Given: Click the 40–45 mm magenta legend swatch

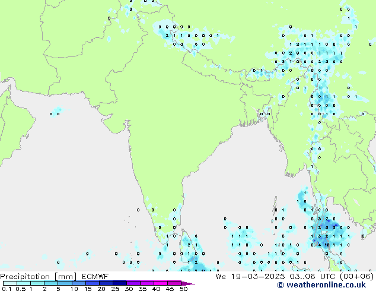Looking at the screenshot, I should click(x=161, y=283).
